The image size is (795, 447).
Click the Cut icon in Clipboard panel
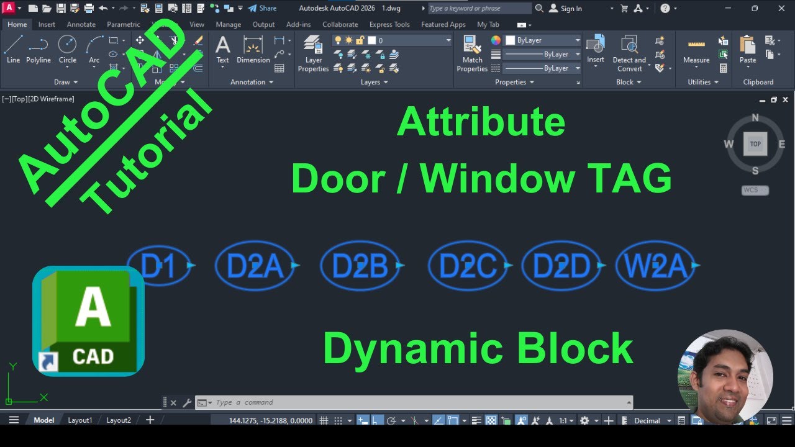pos(770,40)
